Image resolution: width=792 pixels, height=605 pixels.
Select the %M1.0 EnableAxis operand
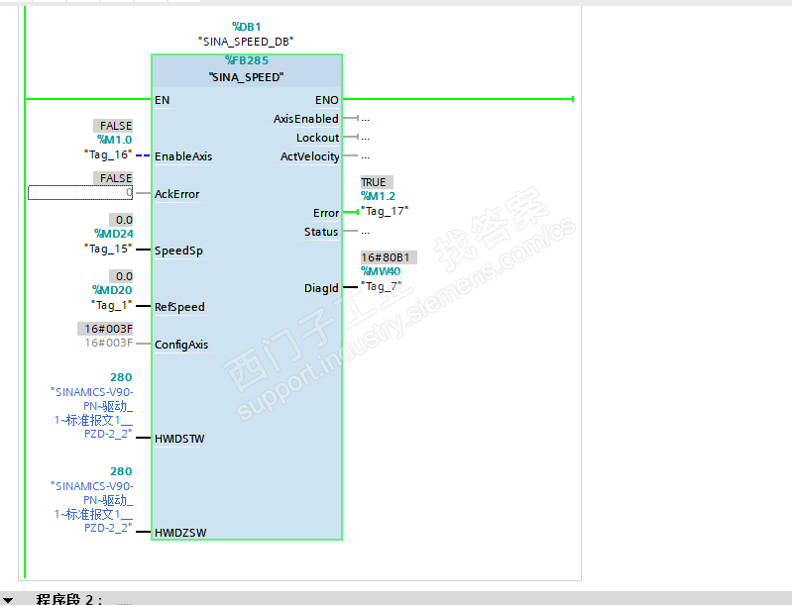[x=115, y=140]
